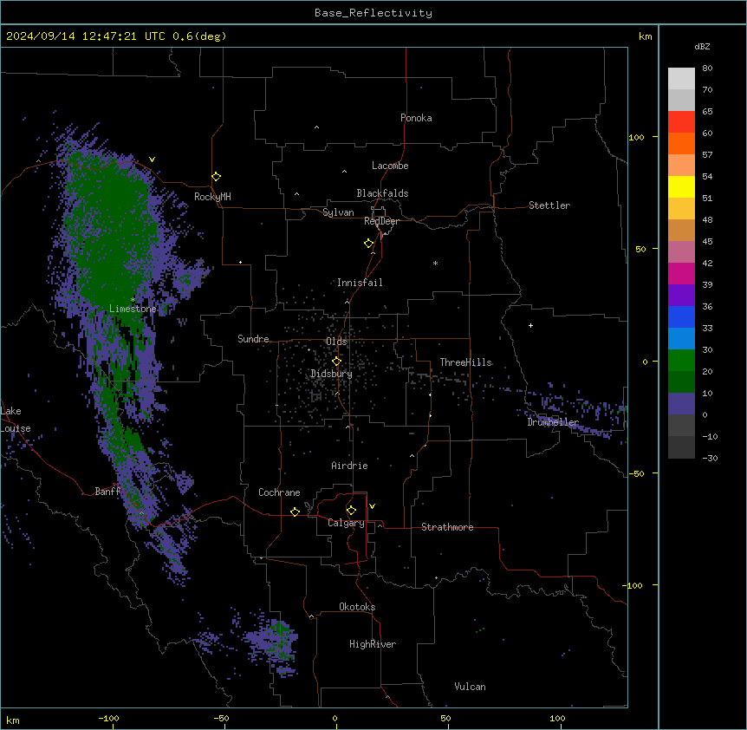The width and height of the screenshot is (747, 730).
Task: Click the Cochrane town label
Action: point(279,492)
